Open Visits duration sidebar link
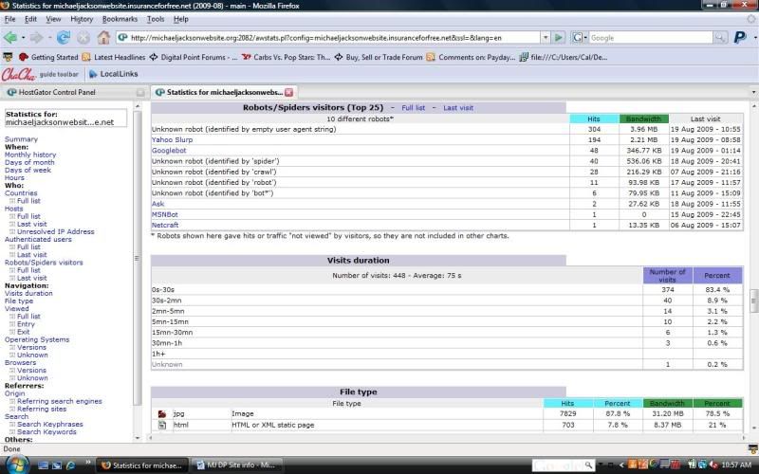Viewport: 759px width, 474px height. tap(28, 293)
